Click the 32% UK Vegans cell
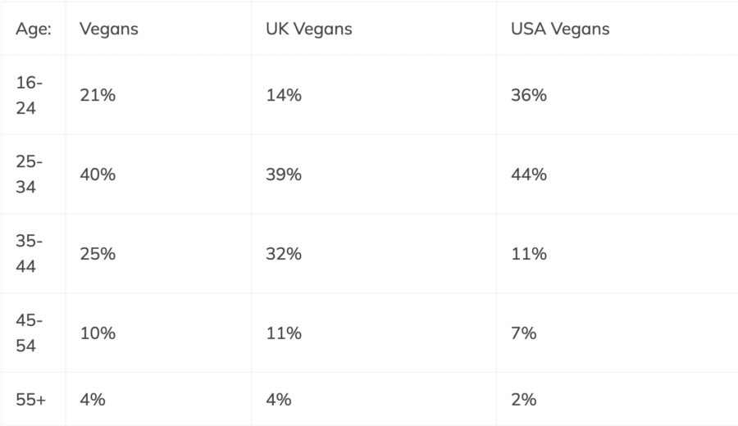738x426 pixels. pyautogui.click(x=284, y=254)
